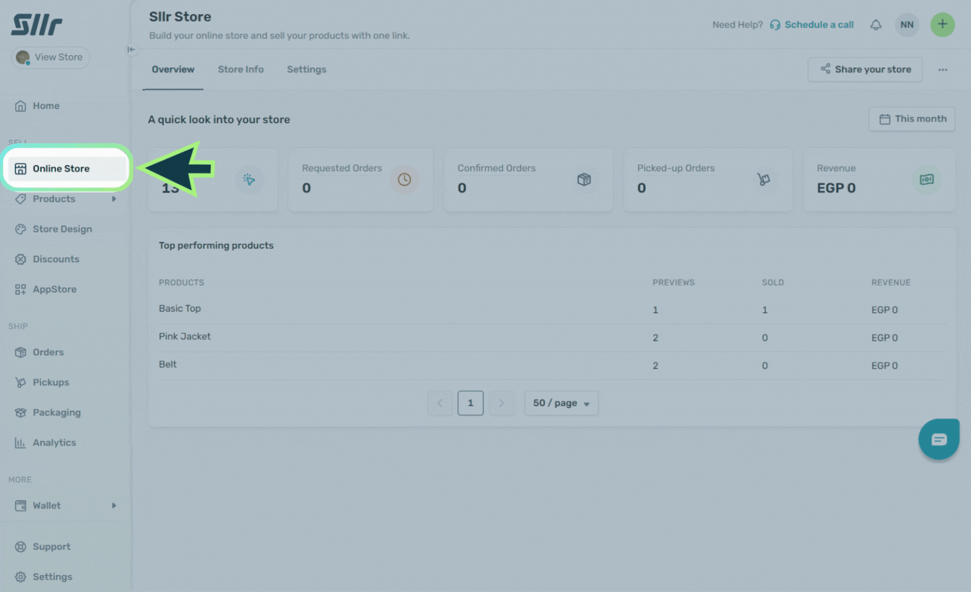This screenshot has width=971, height=592.
Task: Click the store visits cursor icon
Action: tap(249, 179)
